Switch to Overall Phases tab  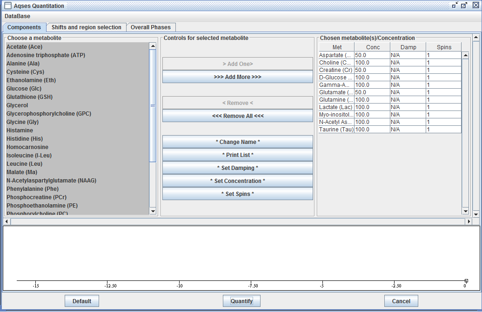coord(151,27)
